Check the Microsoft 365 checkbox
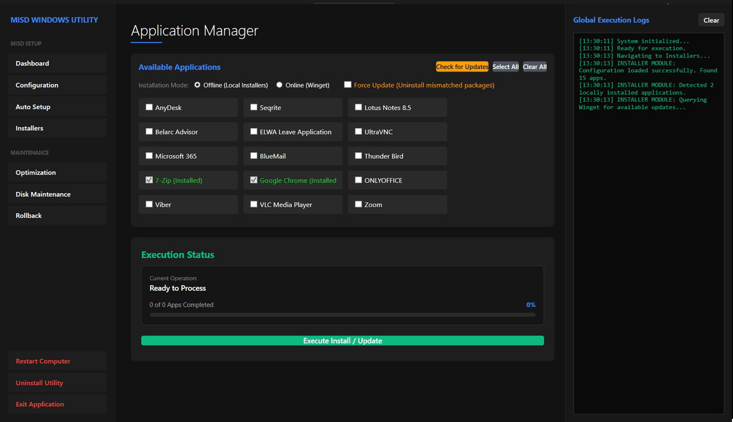 click(x=149, y=155)
